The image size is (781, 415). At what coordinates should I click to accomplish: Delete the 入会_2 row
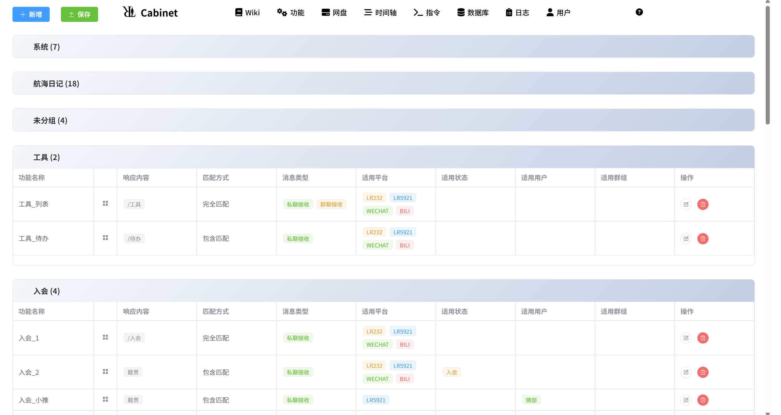(x=703, y=372)
